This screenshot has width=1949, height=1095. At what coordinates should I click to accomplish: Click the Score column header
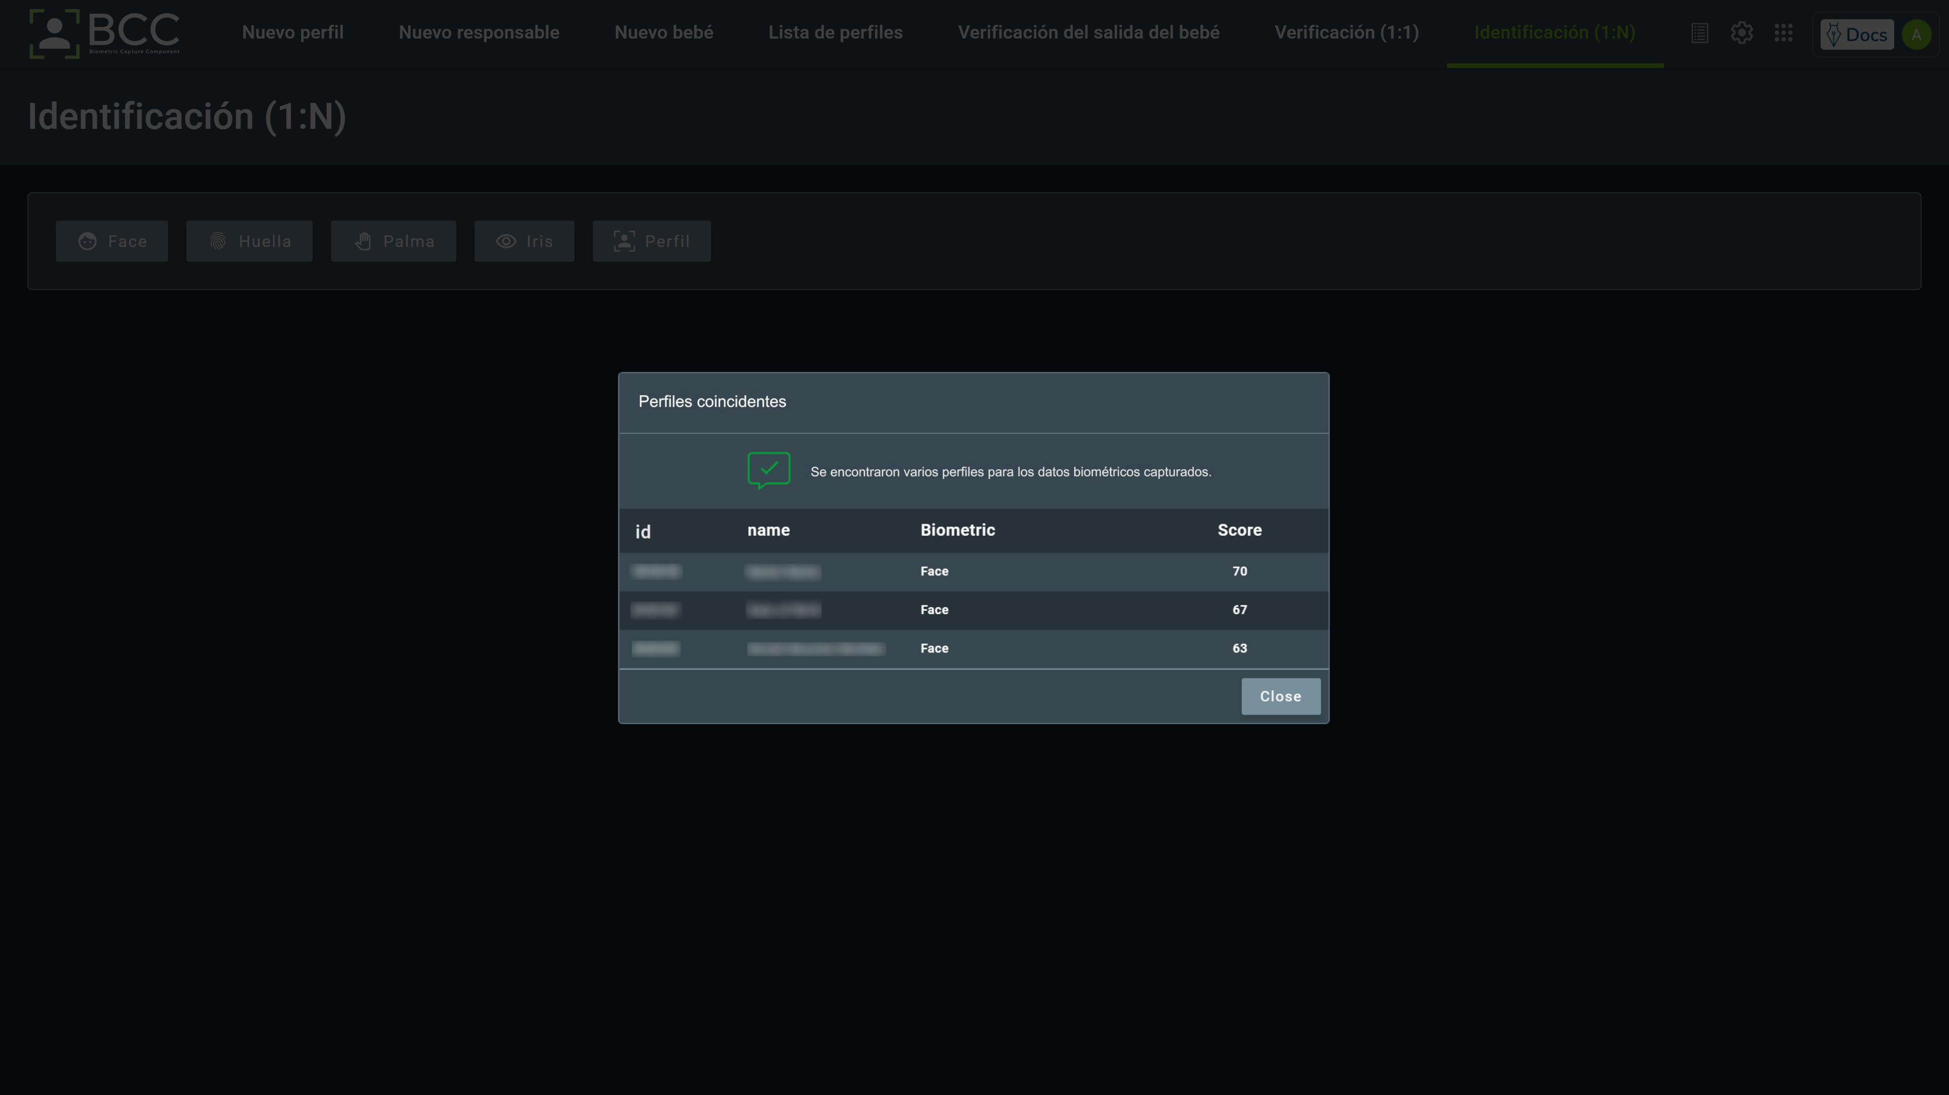click(x=1239, y=530)
